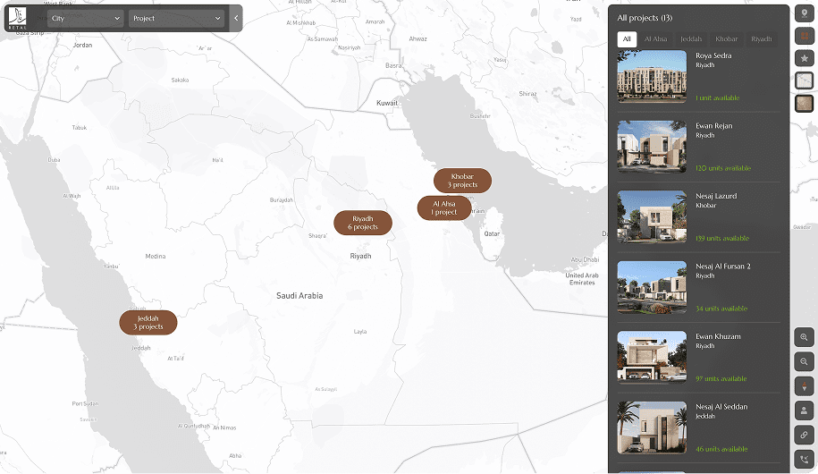
Task: Open the Ewan Rejan project thumbnail
Action: point(652,147)
